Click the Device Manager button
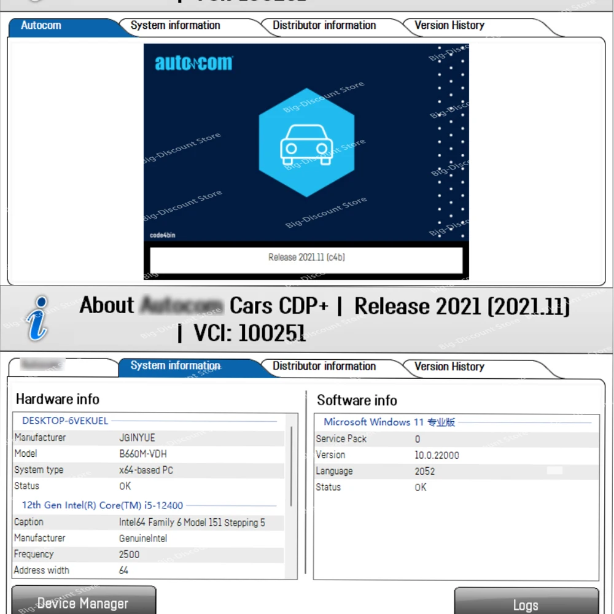 [84, 600]
